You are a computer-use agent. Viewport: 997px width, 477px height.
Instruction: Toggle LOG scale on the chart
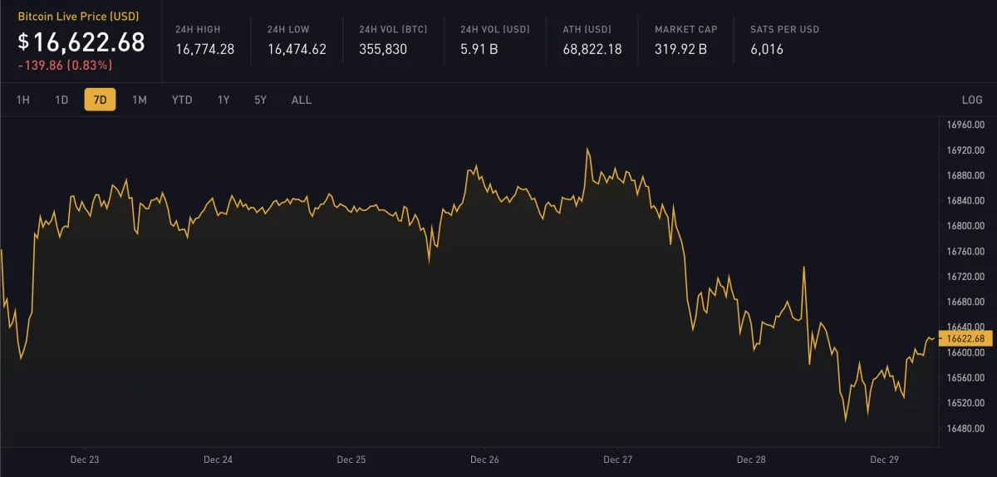click(972, 100)
